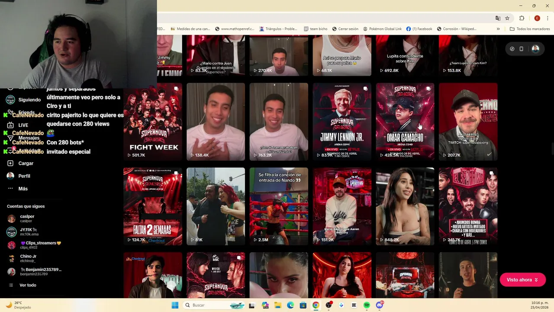Viewport: 554px width, 312px height.
Task: Open the Medidas de una can... bookmark
Action: (190, 29)
